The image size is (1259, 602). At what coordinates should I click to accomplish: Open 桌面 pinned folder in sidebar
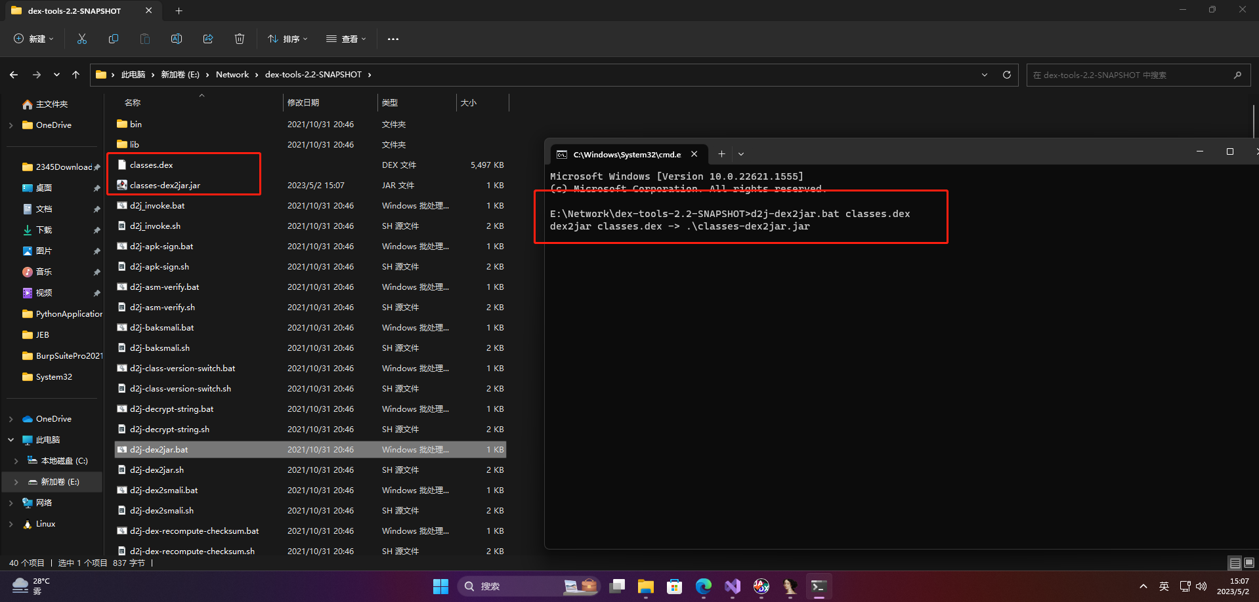pyautogui.click(x=44, y=188)
